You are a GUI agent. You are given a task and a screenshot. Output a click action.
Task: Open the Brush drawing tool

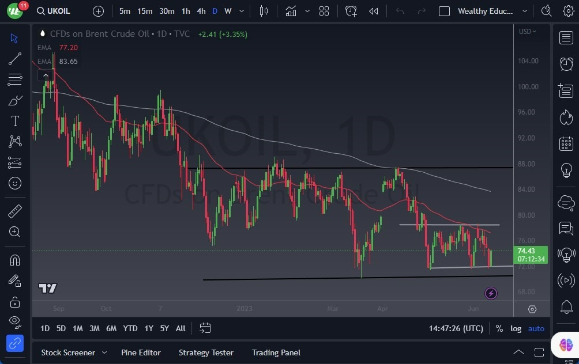click(15, 100)
